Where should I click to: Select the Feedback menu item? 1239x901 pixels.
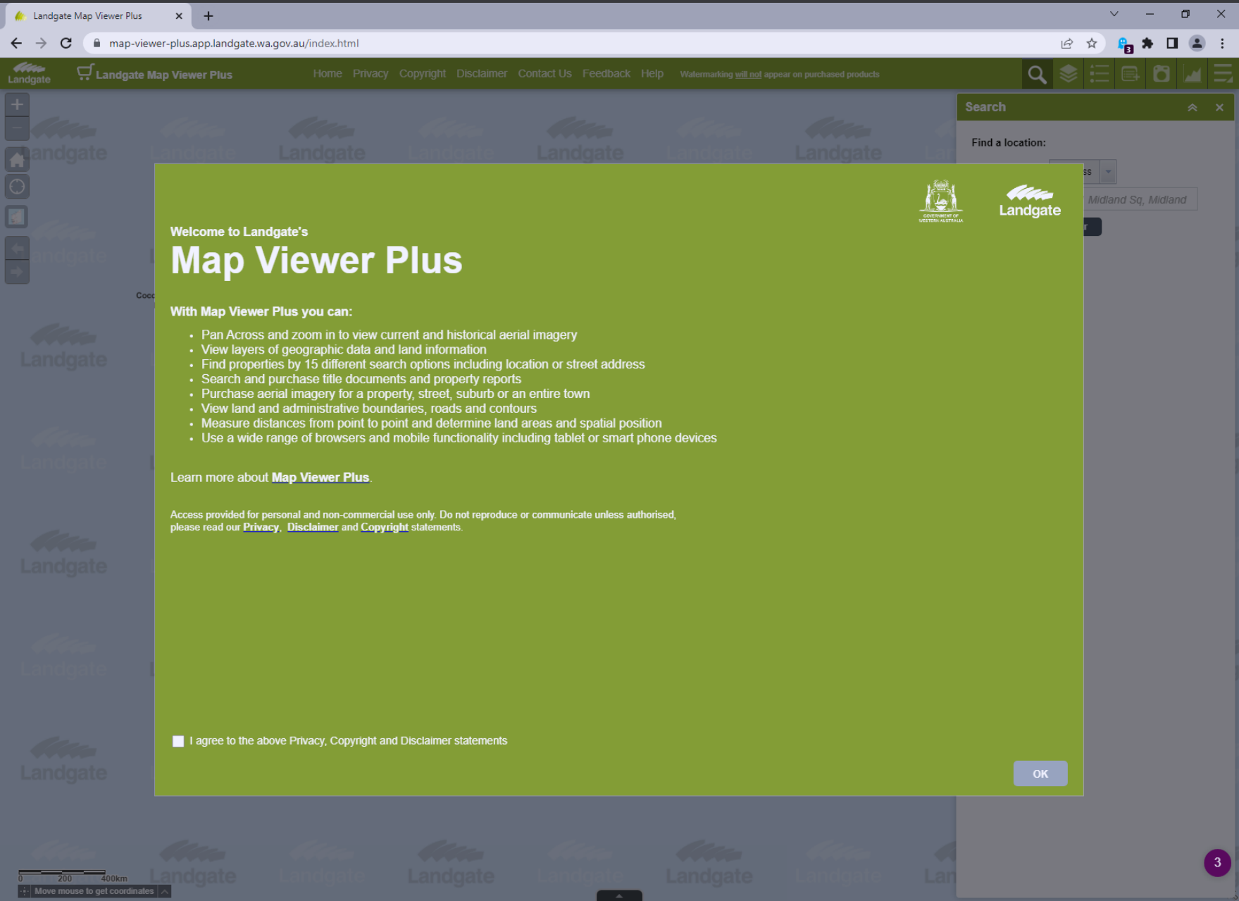point(605,73)
